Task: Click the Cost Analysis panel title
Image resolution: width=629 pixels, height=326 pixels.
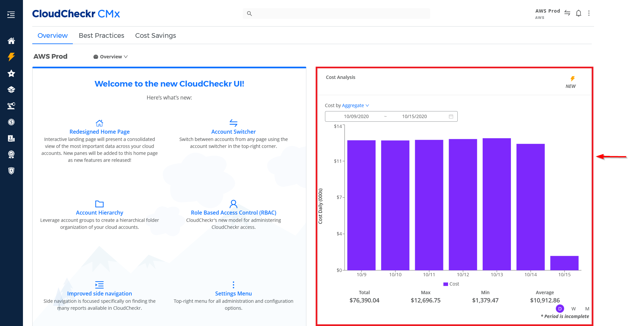Action: tap(341, 77)
